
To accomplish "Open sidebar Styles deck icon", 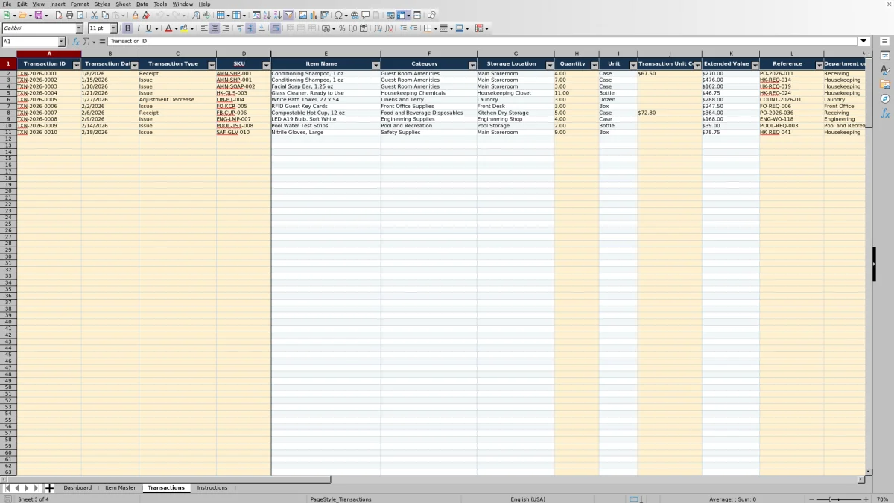I will pyautogui.click(x=885, y=70).
